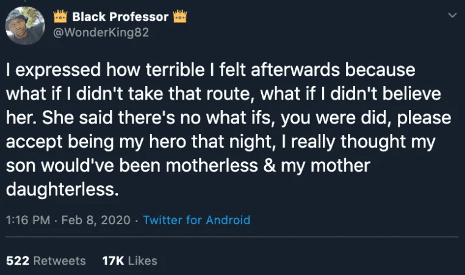Screen dimensions: 465x275
Task: Open the Twitter for Android source link
Action: click(x=196, y=220)
